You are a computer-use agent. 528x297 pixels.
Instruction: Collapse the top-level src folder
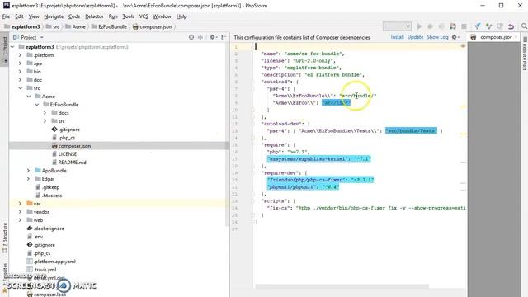20,88
